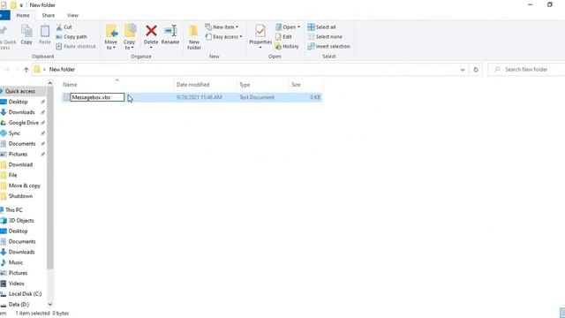Open Local Disk (C:) drive
The height and width of the screenshot is (318, 565).
25,294
